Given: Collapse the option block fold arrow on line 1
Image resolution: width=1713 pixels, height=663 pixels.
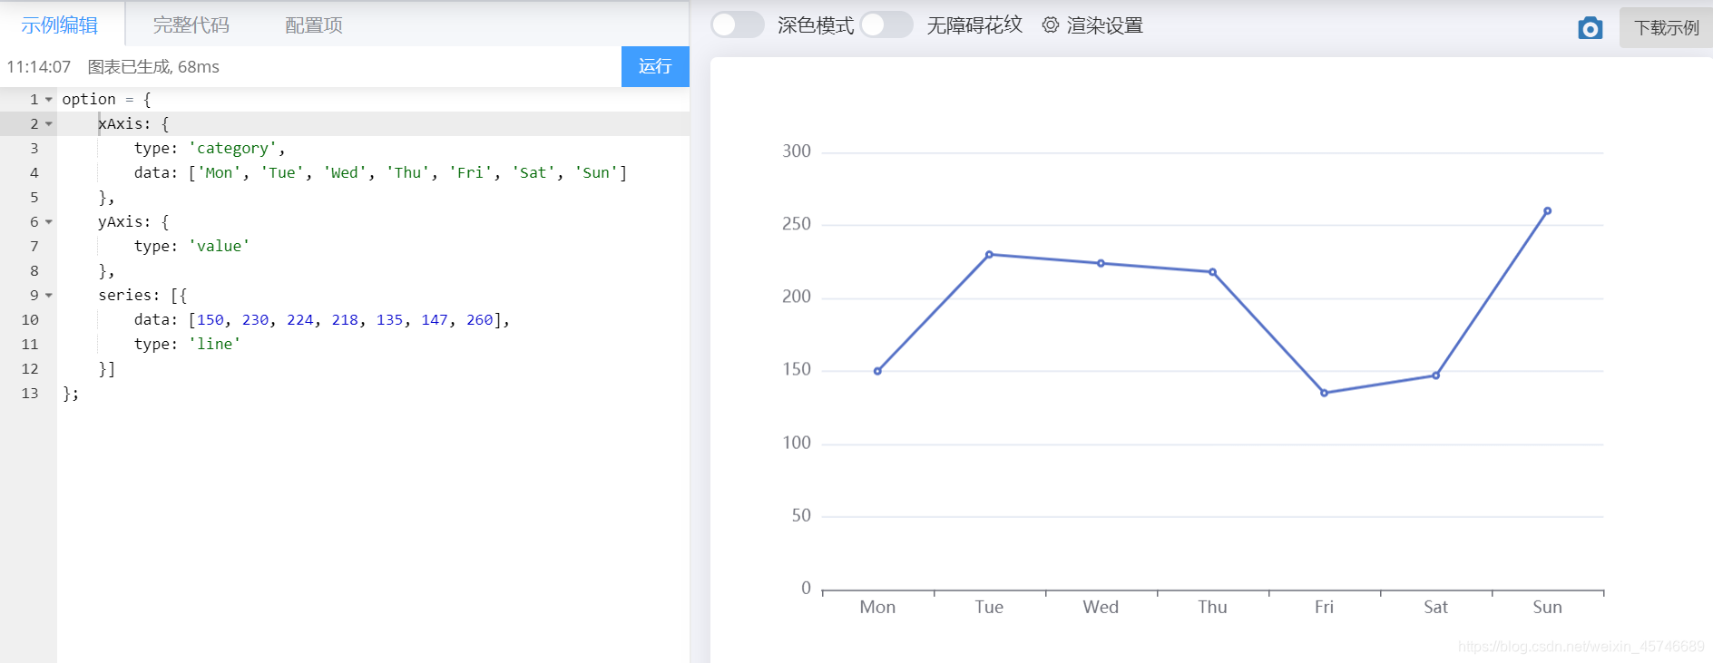Looking at the screenshot, I should [49, 99].
